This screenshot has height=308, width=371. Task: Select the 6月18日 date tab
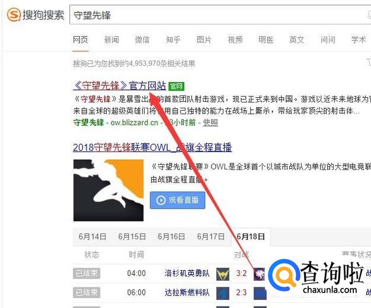[x=251, y=236]
